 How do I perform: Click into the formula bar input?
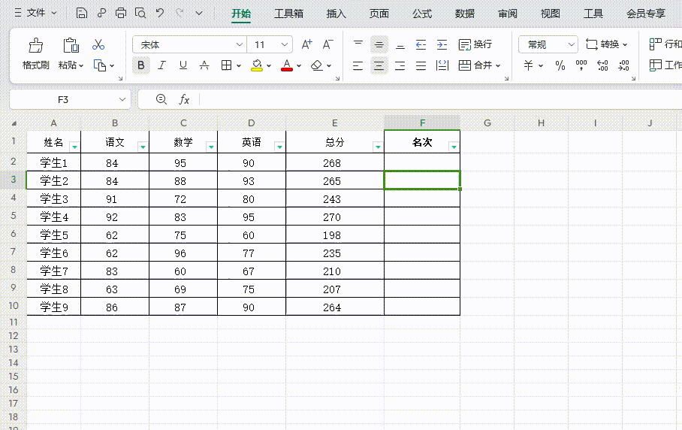click(440, 100)
